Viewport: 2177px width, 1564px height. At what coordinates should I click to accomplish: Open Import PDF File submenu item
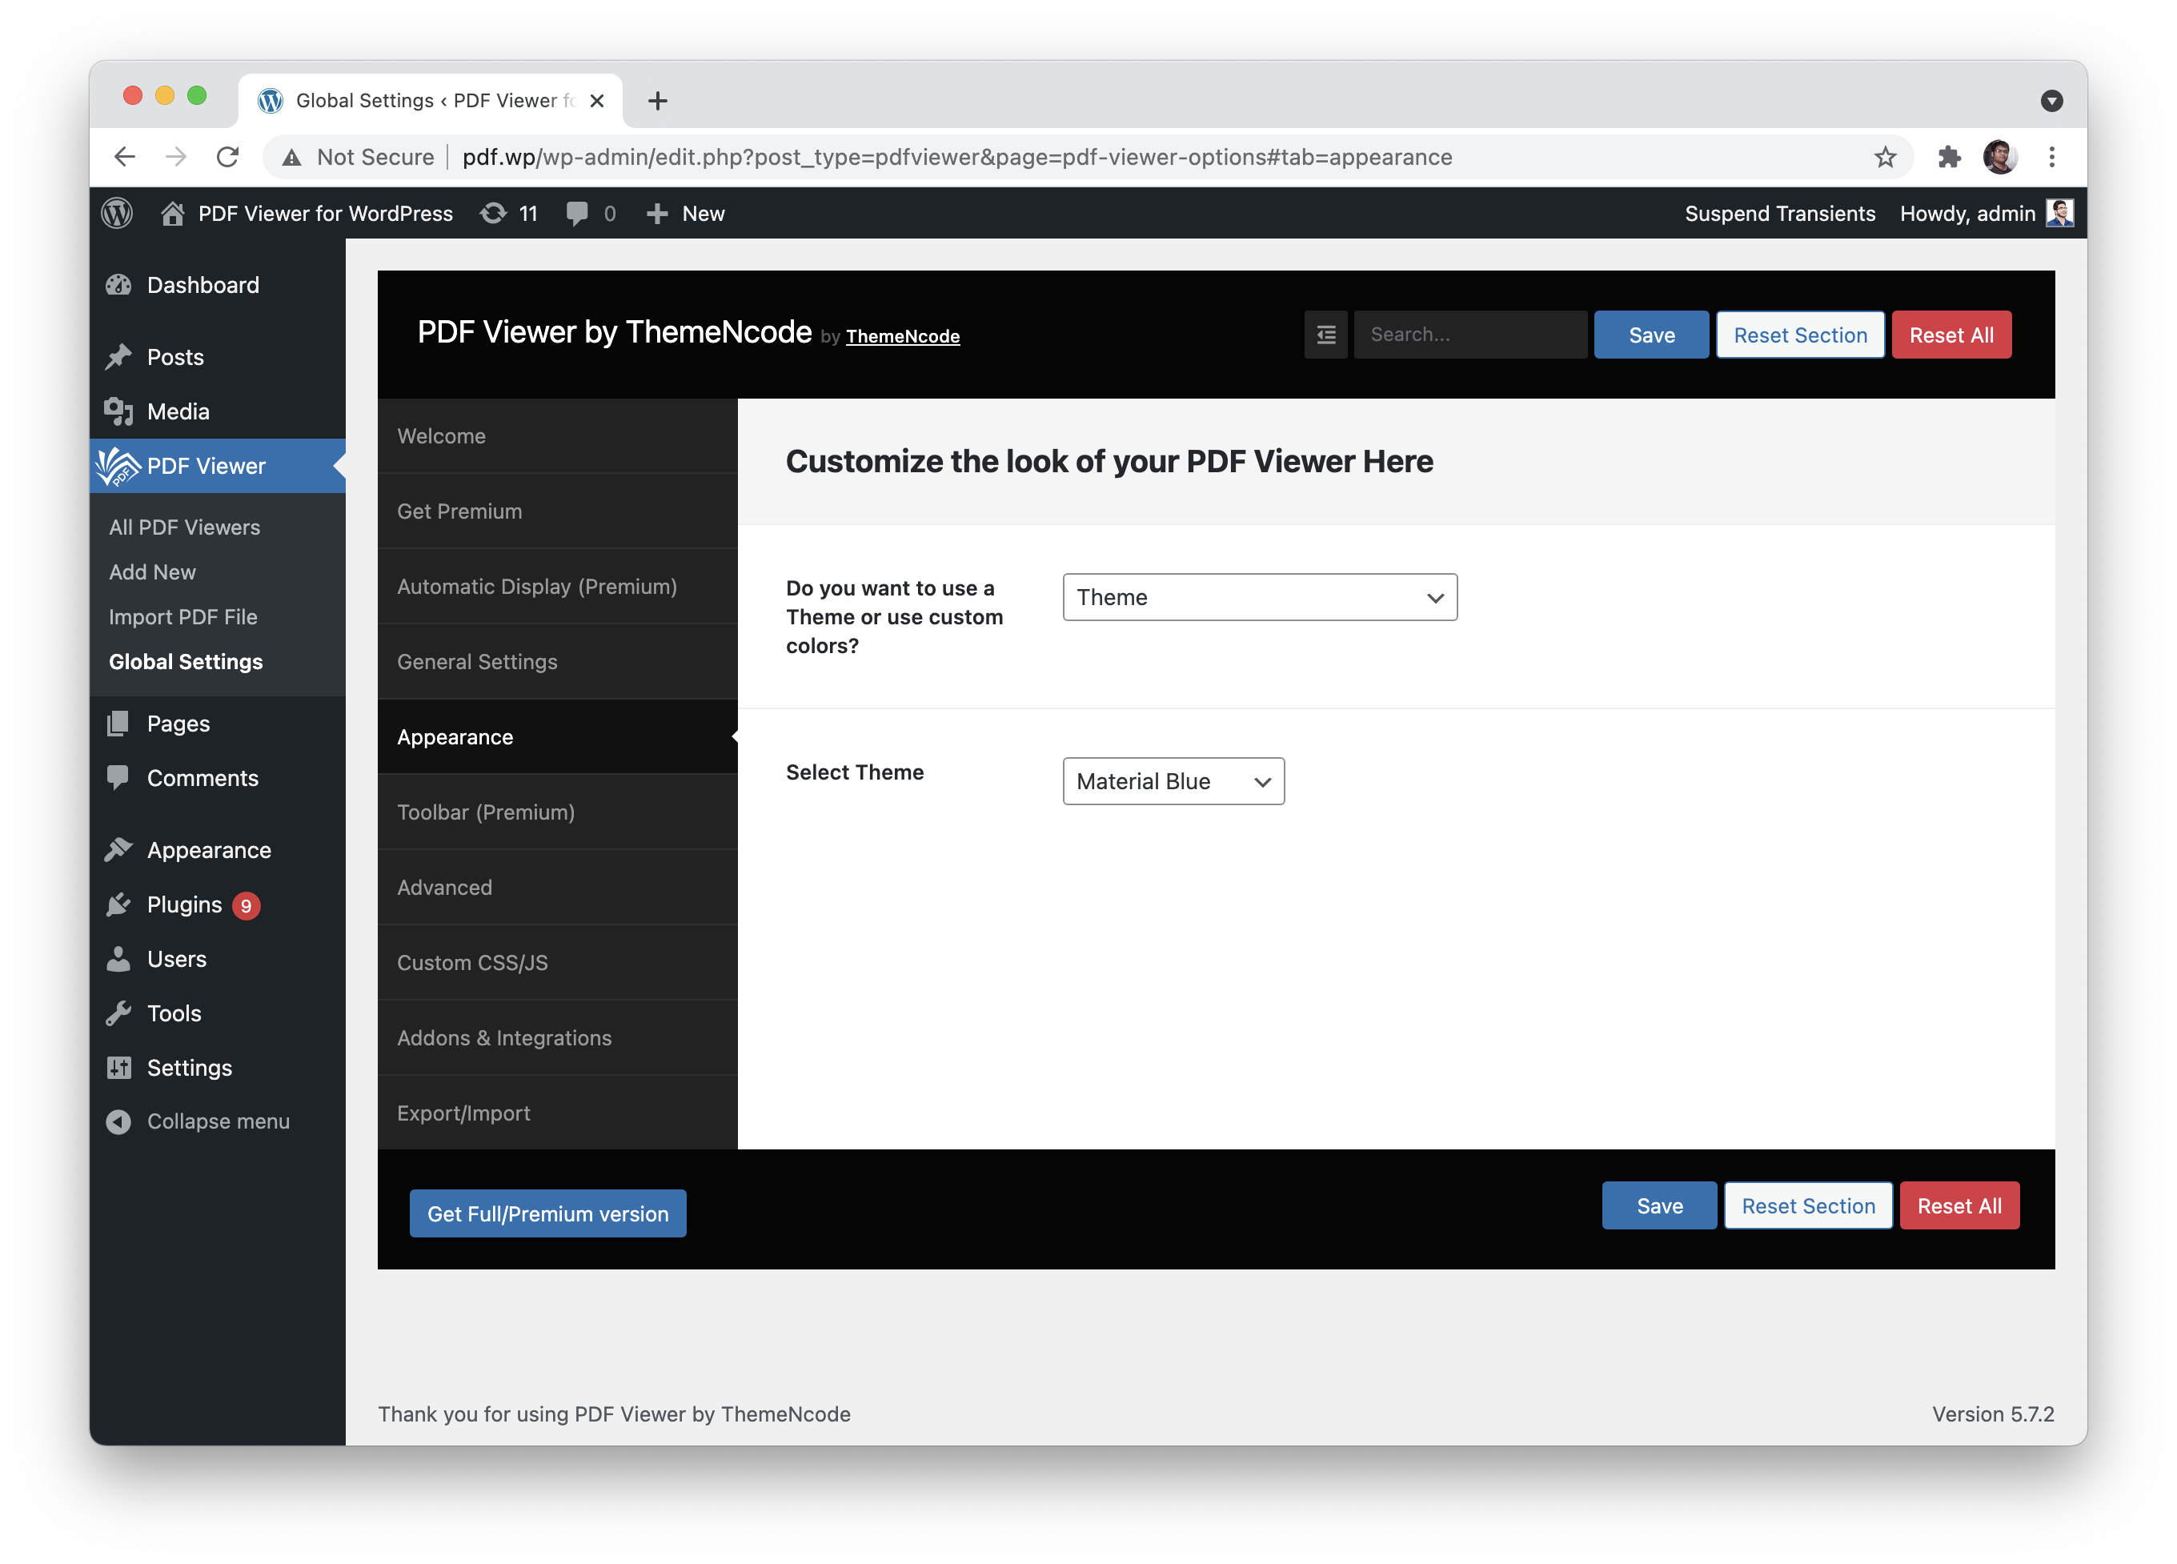click(182, 617)
